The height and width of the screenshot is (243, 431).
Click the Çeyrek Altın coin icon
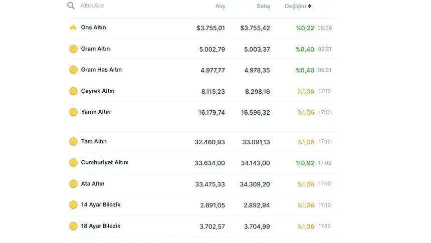pos(73,91)
